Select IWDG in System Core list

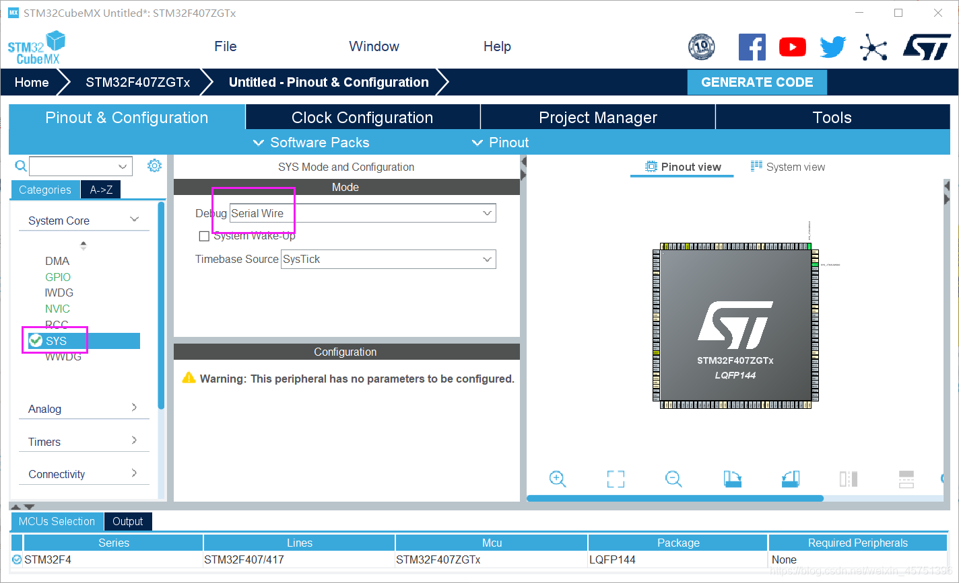(59, 293)
